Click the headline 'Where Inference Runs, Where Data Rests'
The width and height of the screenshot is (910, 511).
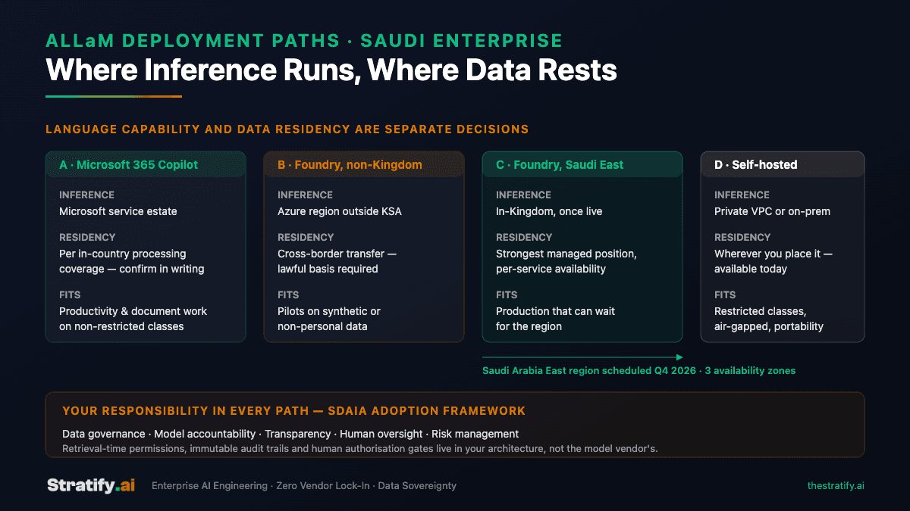[331, 70]
